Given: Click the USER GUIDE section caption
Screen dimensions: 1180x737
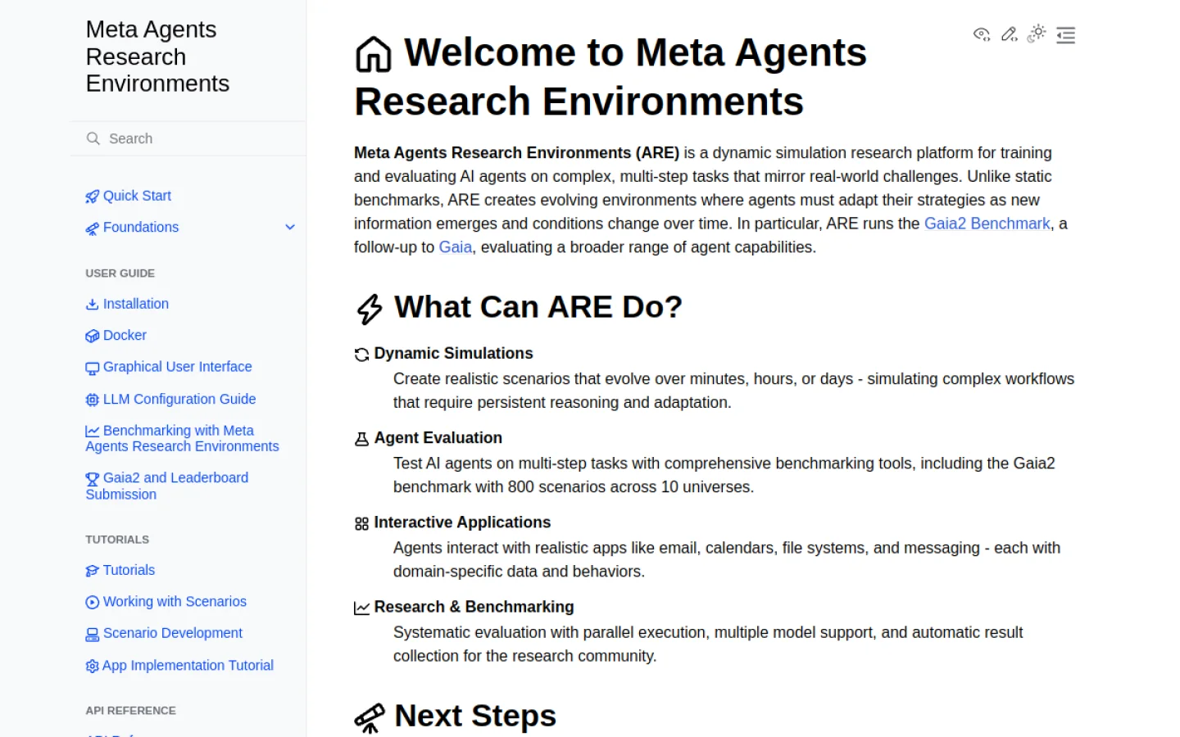Looking at the screenshot, I should 120,274.
